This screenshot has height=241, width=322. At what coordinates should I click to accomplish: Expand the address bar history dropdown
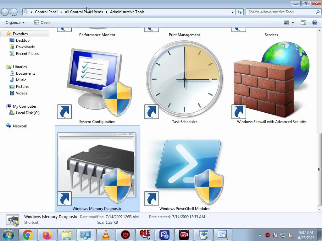(232, 12)
